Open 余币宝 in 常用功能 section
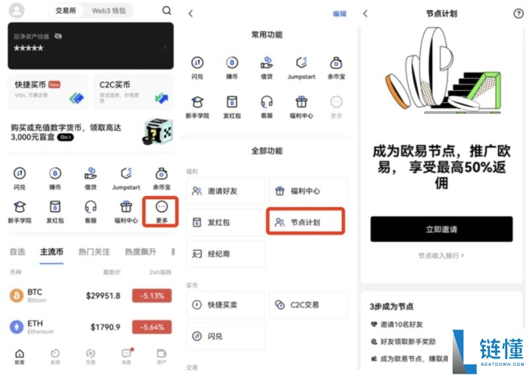This screenshot has height=375, width=527. 336,68
